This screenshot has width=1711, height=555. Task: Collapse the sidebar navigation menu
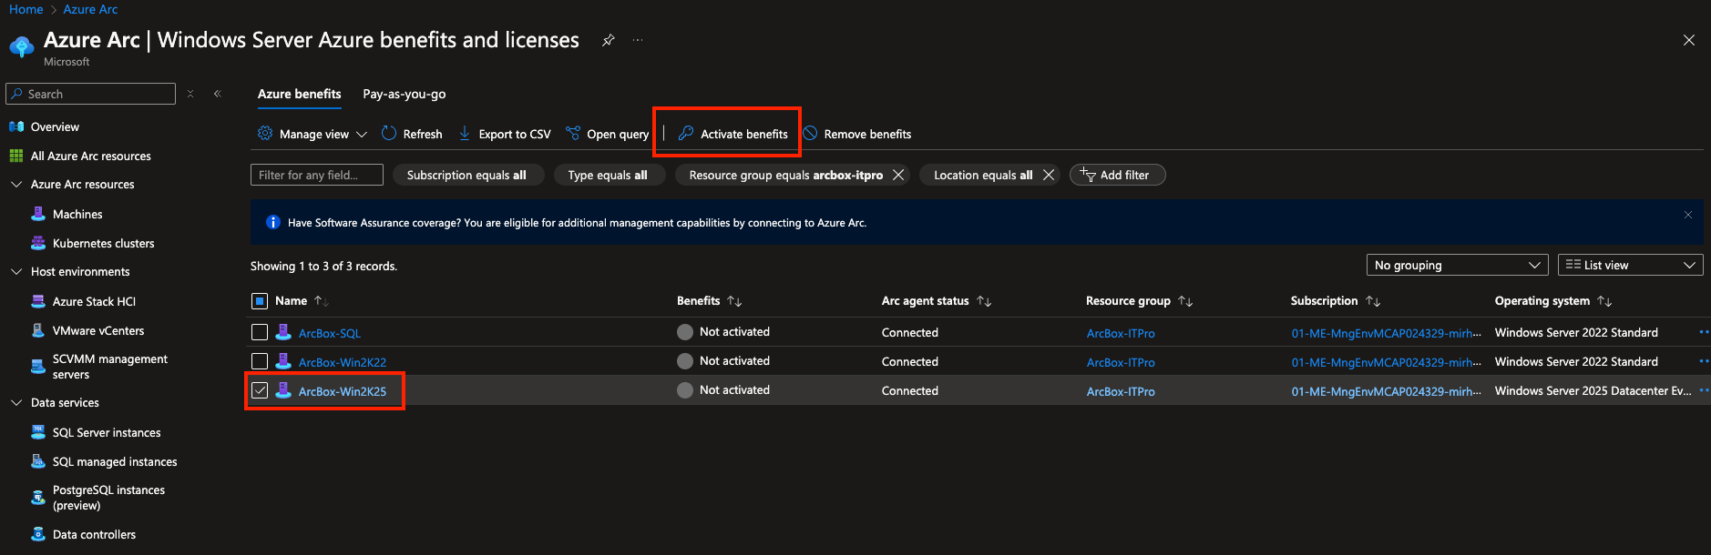point(218,94)
